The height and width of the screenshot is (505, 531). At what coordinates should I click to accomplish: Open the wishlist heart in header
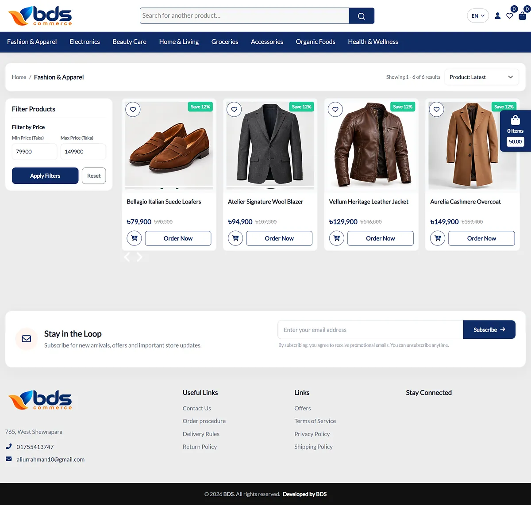pos(510,15)
